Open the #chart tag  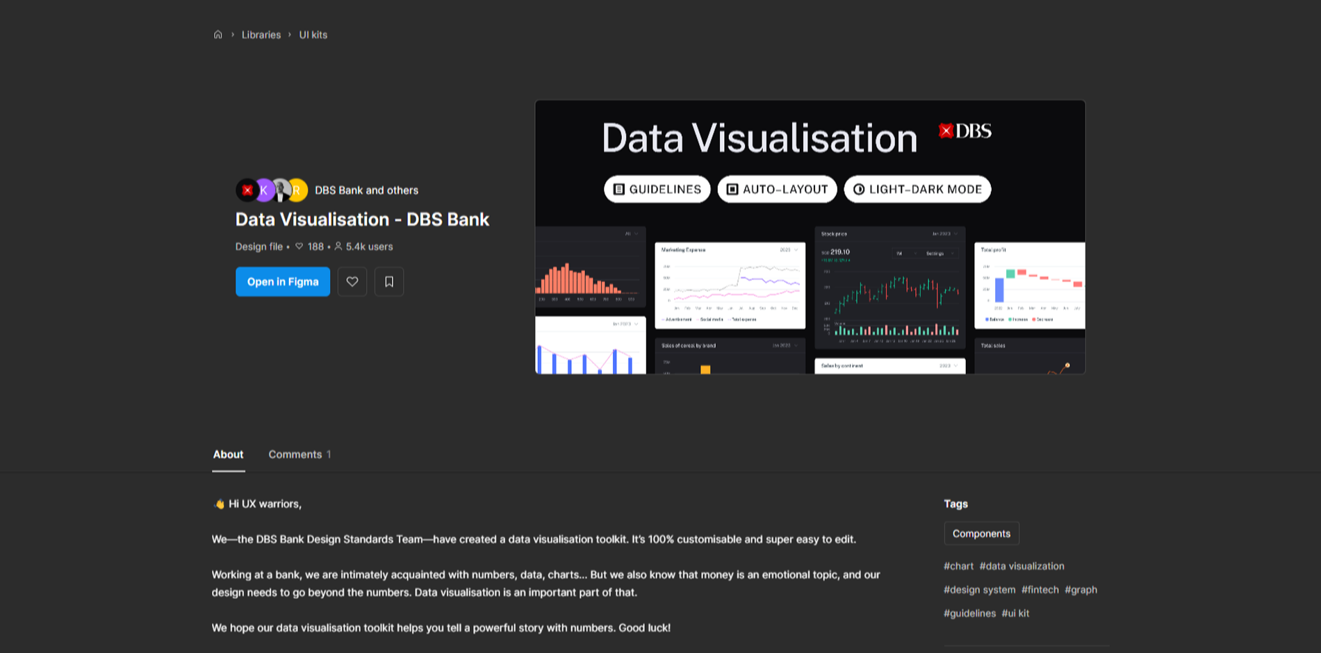(958, 566)
